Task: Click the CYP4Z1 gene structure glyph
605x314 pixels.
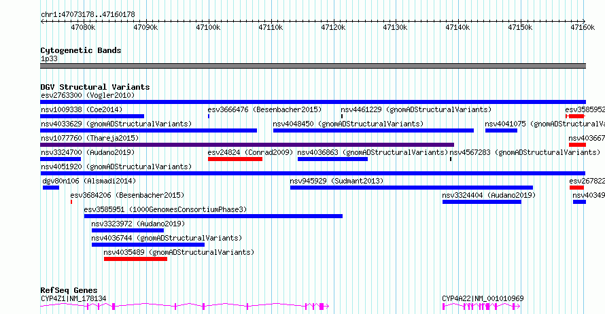Action: (184, 307)
